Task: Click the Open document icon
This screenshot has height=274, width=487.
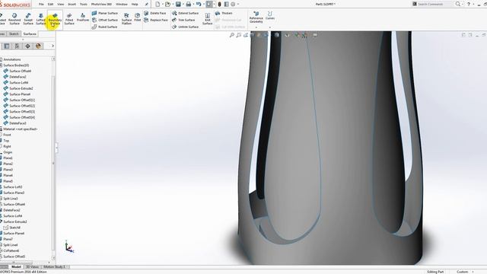Action: (167, 4)
